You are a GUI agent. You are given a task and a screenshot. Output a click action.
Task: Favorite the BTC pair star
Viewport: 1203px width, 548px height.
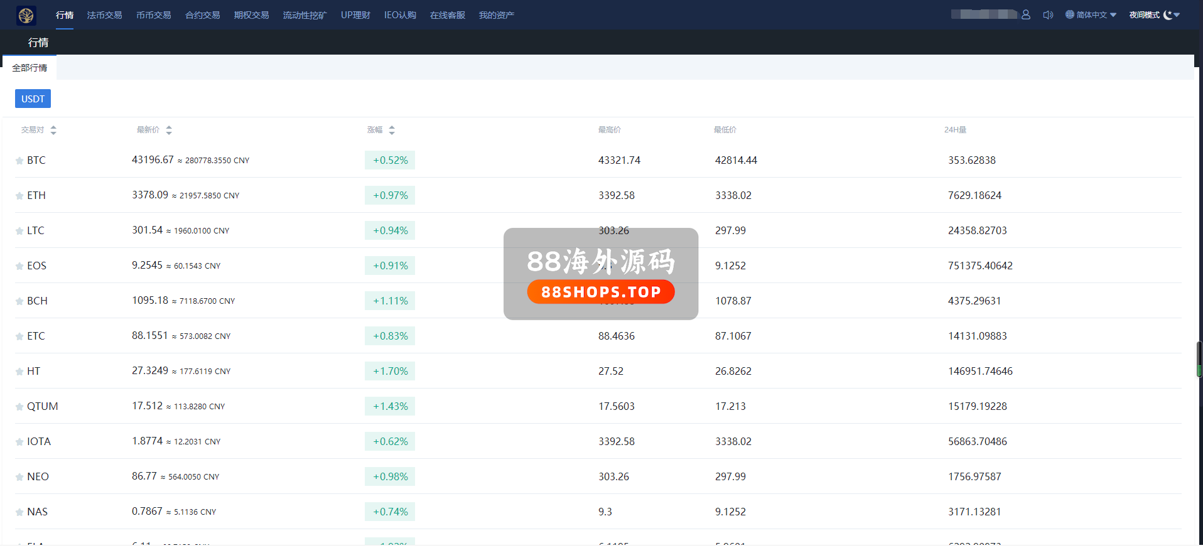19,161
